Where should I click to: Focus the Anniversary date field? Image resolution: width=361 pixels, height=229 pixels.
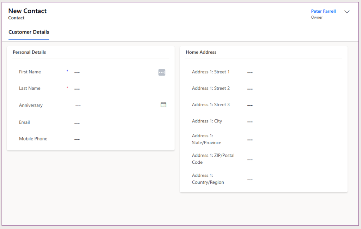113,105
